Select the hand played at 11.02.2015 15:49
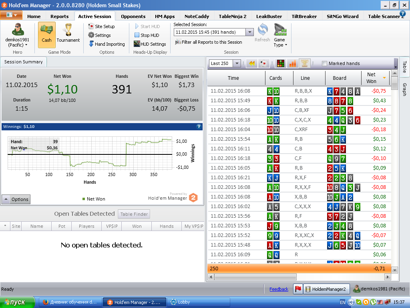Image resolution: width=410 pixels, height=308 pixels. (x=299, y=101)
